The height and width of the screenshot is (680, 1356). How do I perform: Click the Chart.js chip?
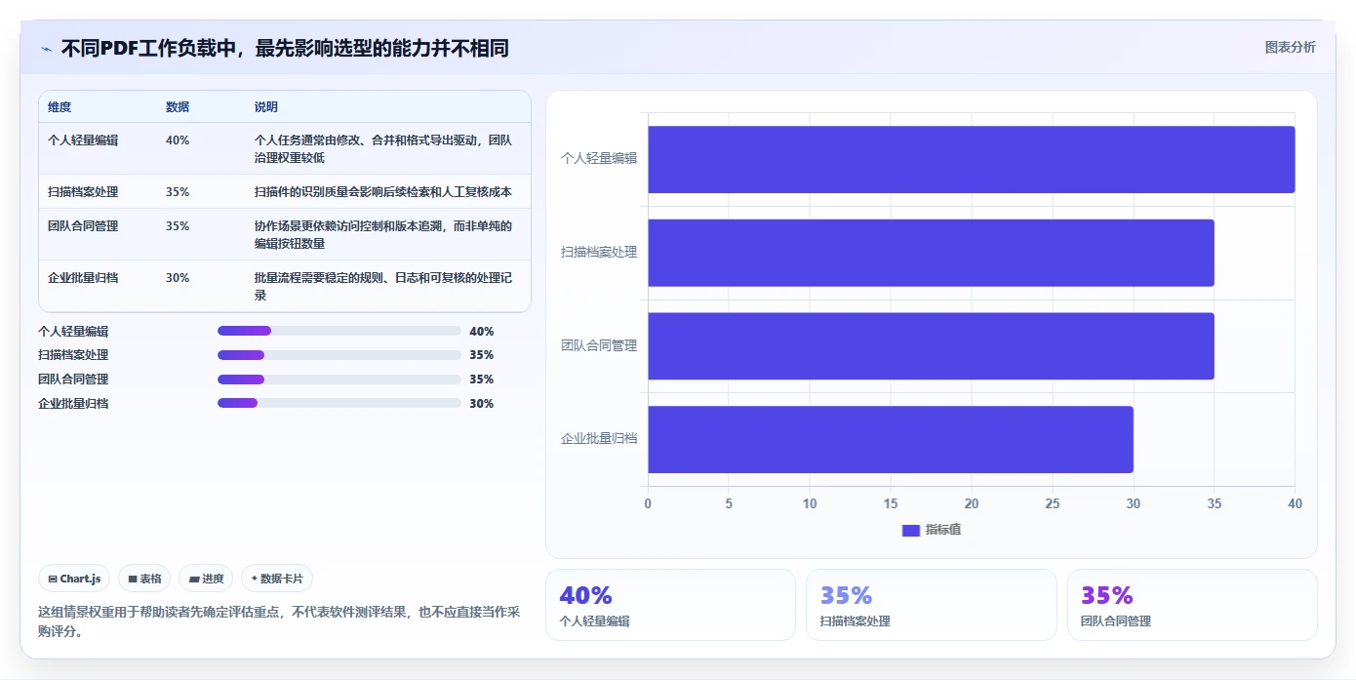pos(75,579)
